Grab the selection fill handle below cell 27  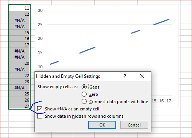click(30, 109)
